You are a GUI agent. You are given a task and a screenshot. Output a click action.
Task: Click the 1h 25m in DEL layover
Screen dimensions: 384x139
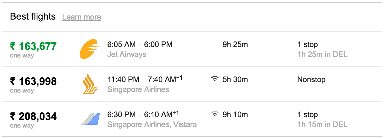(x=323, y=54)
